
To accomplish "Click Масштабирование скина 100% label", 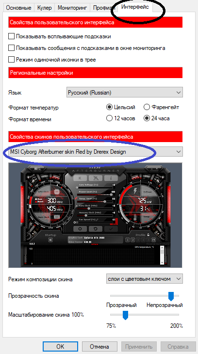I will pyautogui.click(x=46, y=315).
